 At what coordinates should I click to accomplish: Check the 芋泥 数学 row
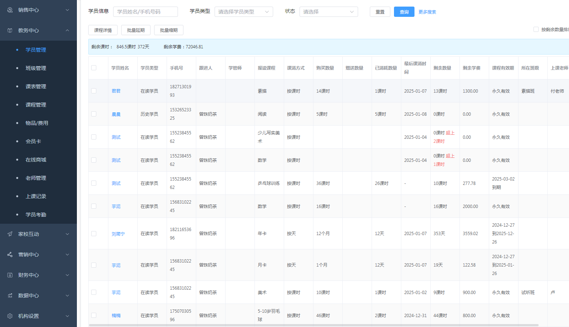click(x=94, y=206)
